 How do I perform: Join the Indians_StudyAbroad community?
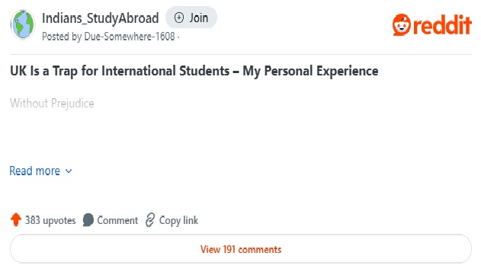click(191, 18)
